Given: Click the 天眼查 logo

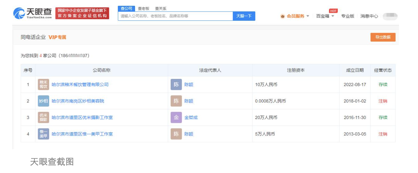Looking at the screenshot, I should [33, 13].
